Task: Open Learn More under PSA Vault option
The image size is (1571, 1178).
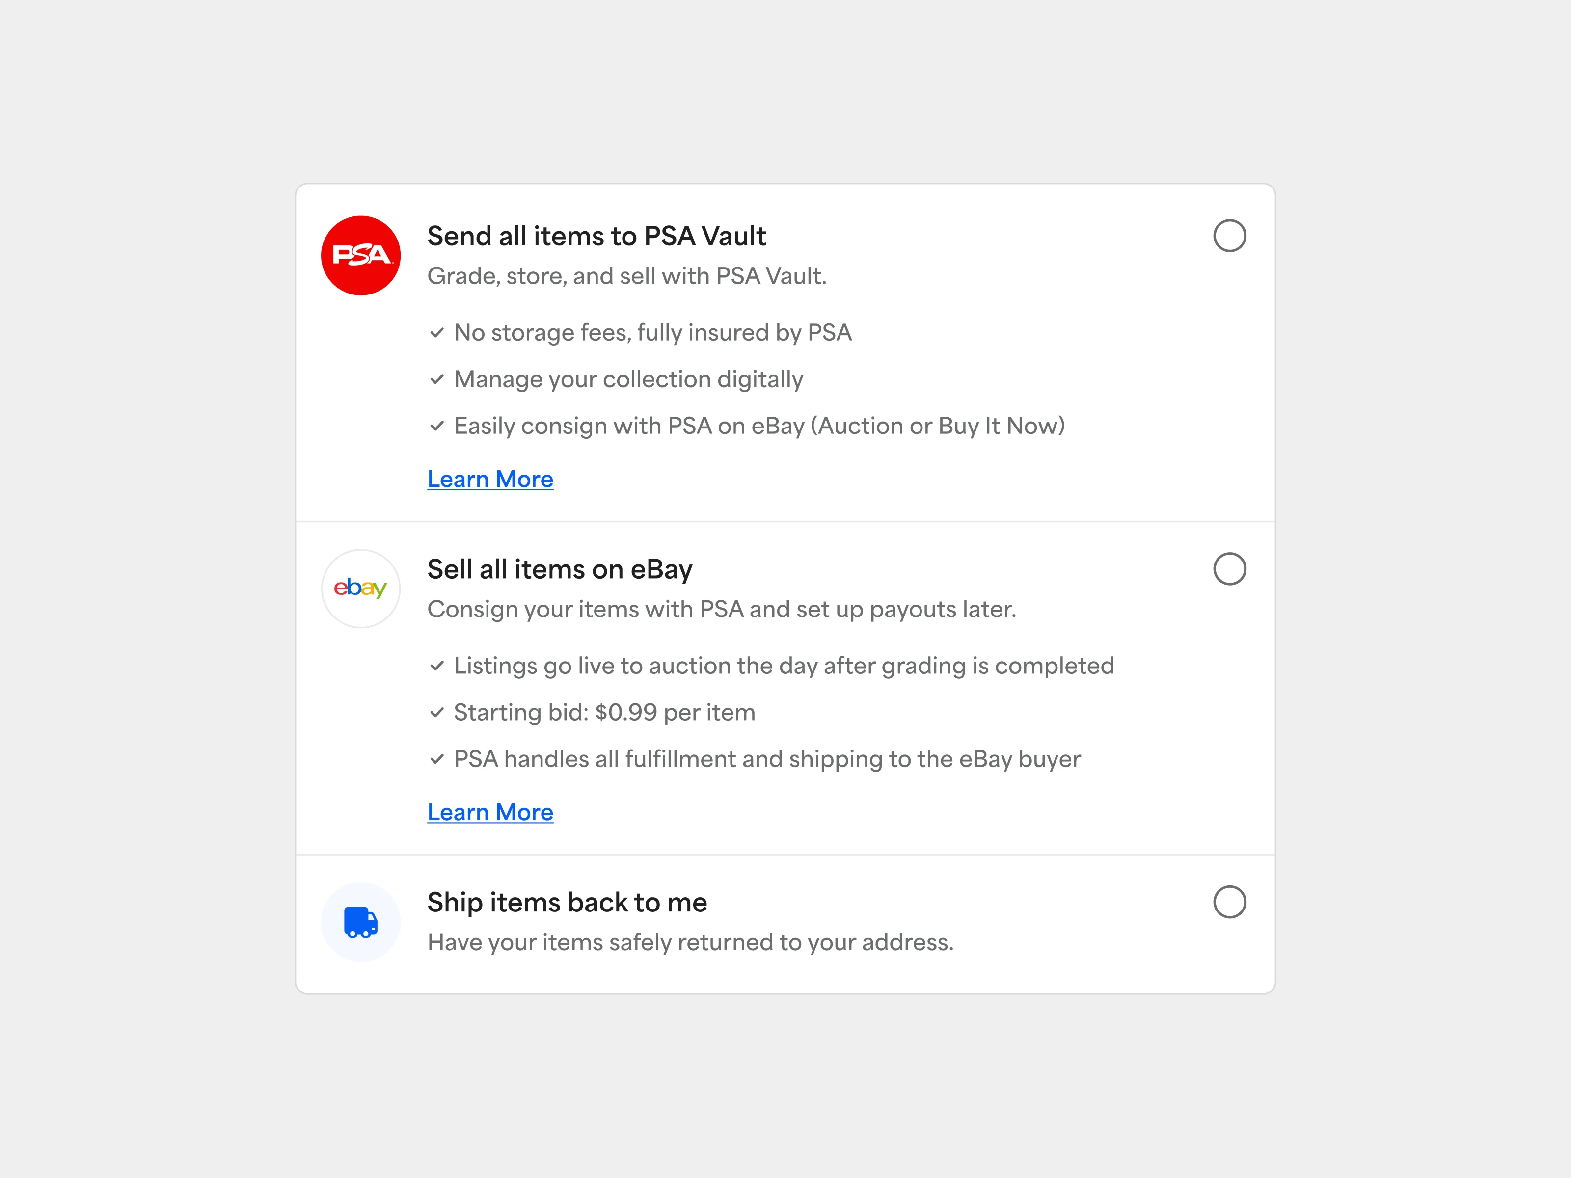Action: pyautogui.click(x=490, y=479)
